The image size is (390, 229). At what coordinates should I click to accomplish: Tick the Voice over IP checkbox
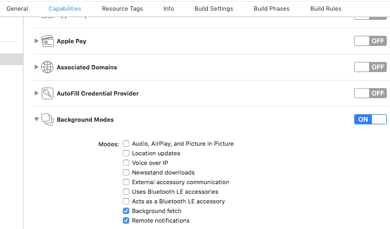coord(126,163)
